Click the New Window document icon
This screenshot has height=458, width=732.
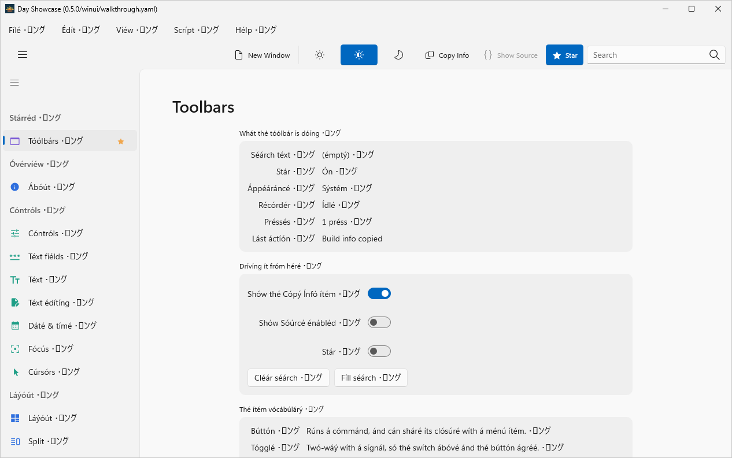click(239, 55)
